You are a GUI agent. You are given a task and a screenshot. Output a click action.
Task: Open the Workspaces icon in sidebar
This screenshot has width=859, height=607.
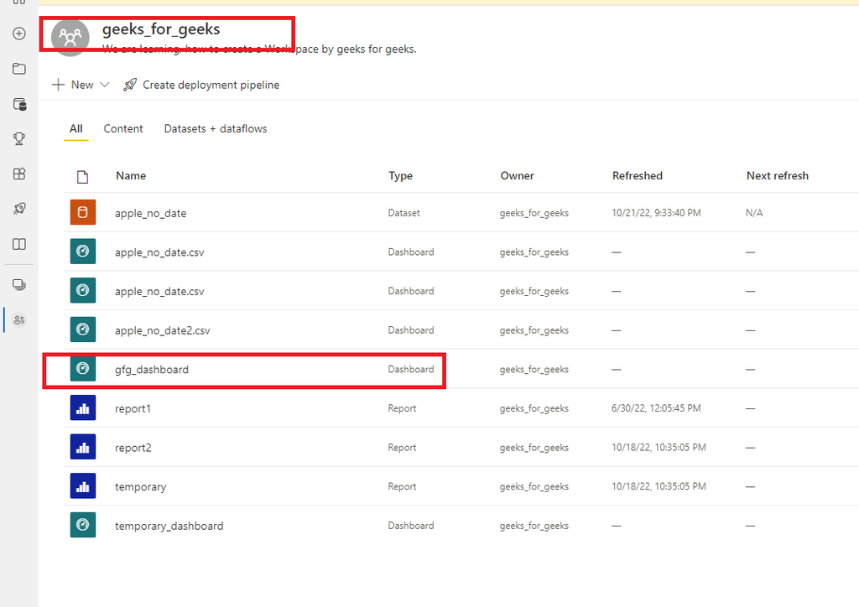19,284
